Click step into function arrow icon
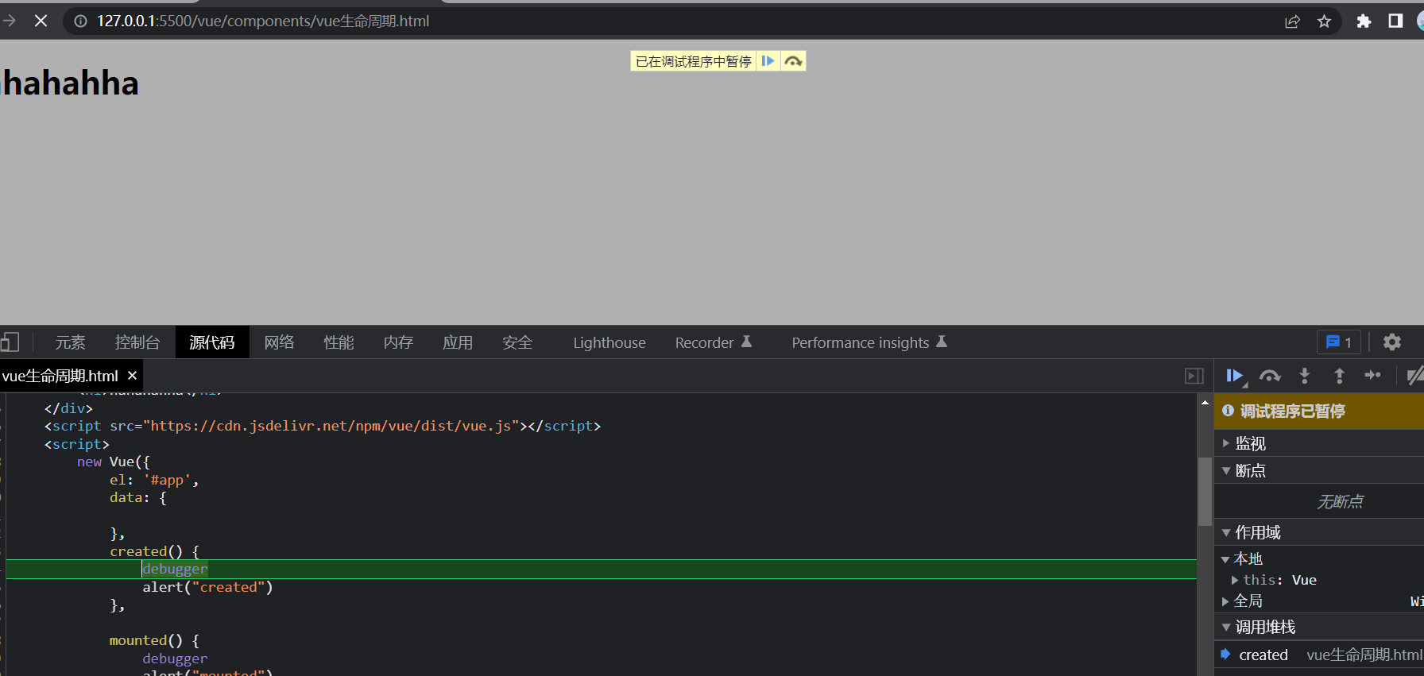This screenshot has height=676, width=1424. (1305, 376)
